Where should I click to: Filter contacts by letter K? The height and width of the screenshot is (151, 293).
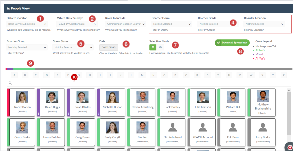(121, 75)
